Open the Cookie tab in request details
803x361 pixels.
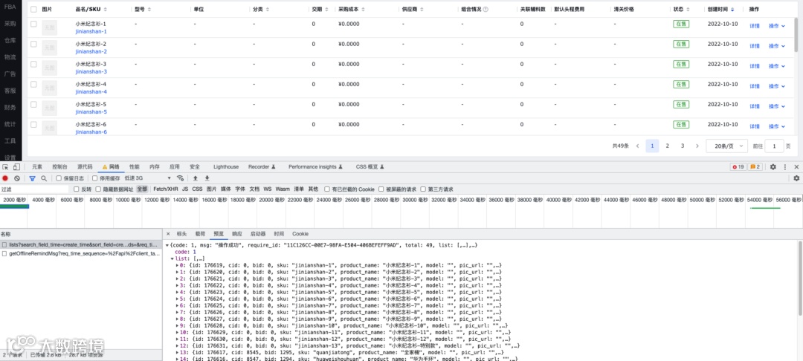(x=300, y=234)
